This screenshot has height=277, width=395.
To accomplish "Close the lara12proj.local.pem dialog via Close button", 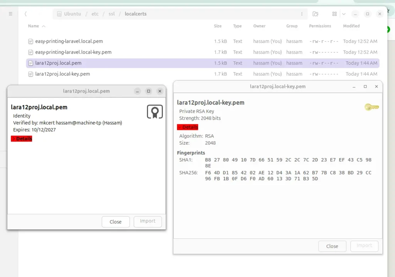I will [116, 222].
